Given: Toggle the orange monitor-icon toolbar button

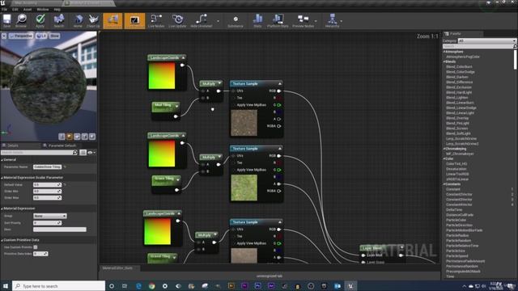Looking at the screenshot, I should tap(134, 20).
